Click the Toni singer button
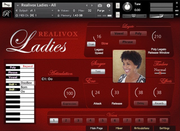Screen dimensions: 180x131 (x=98, y=71)
